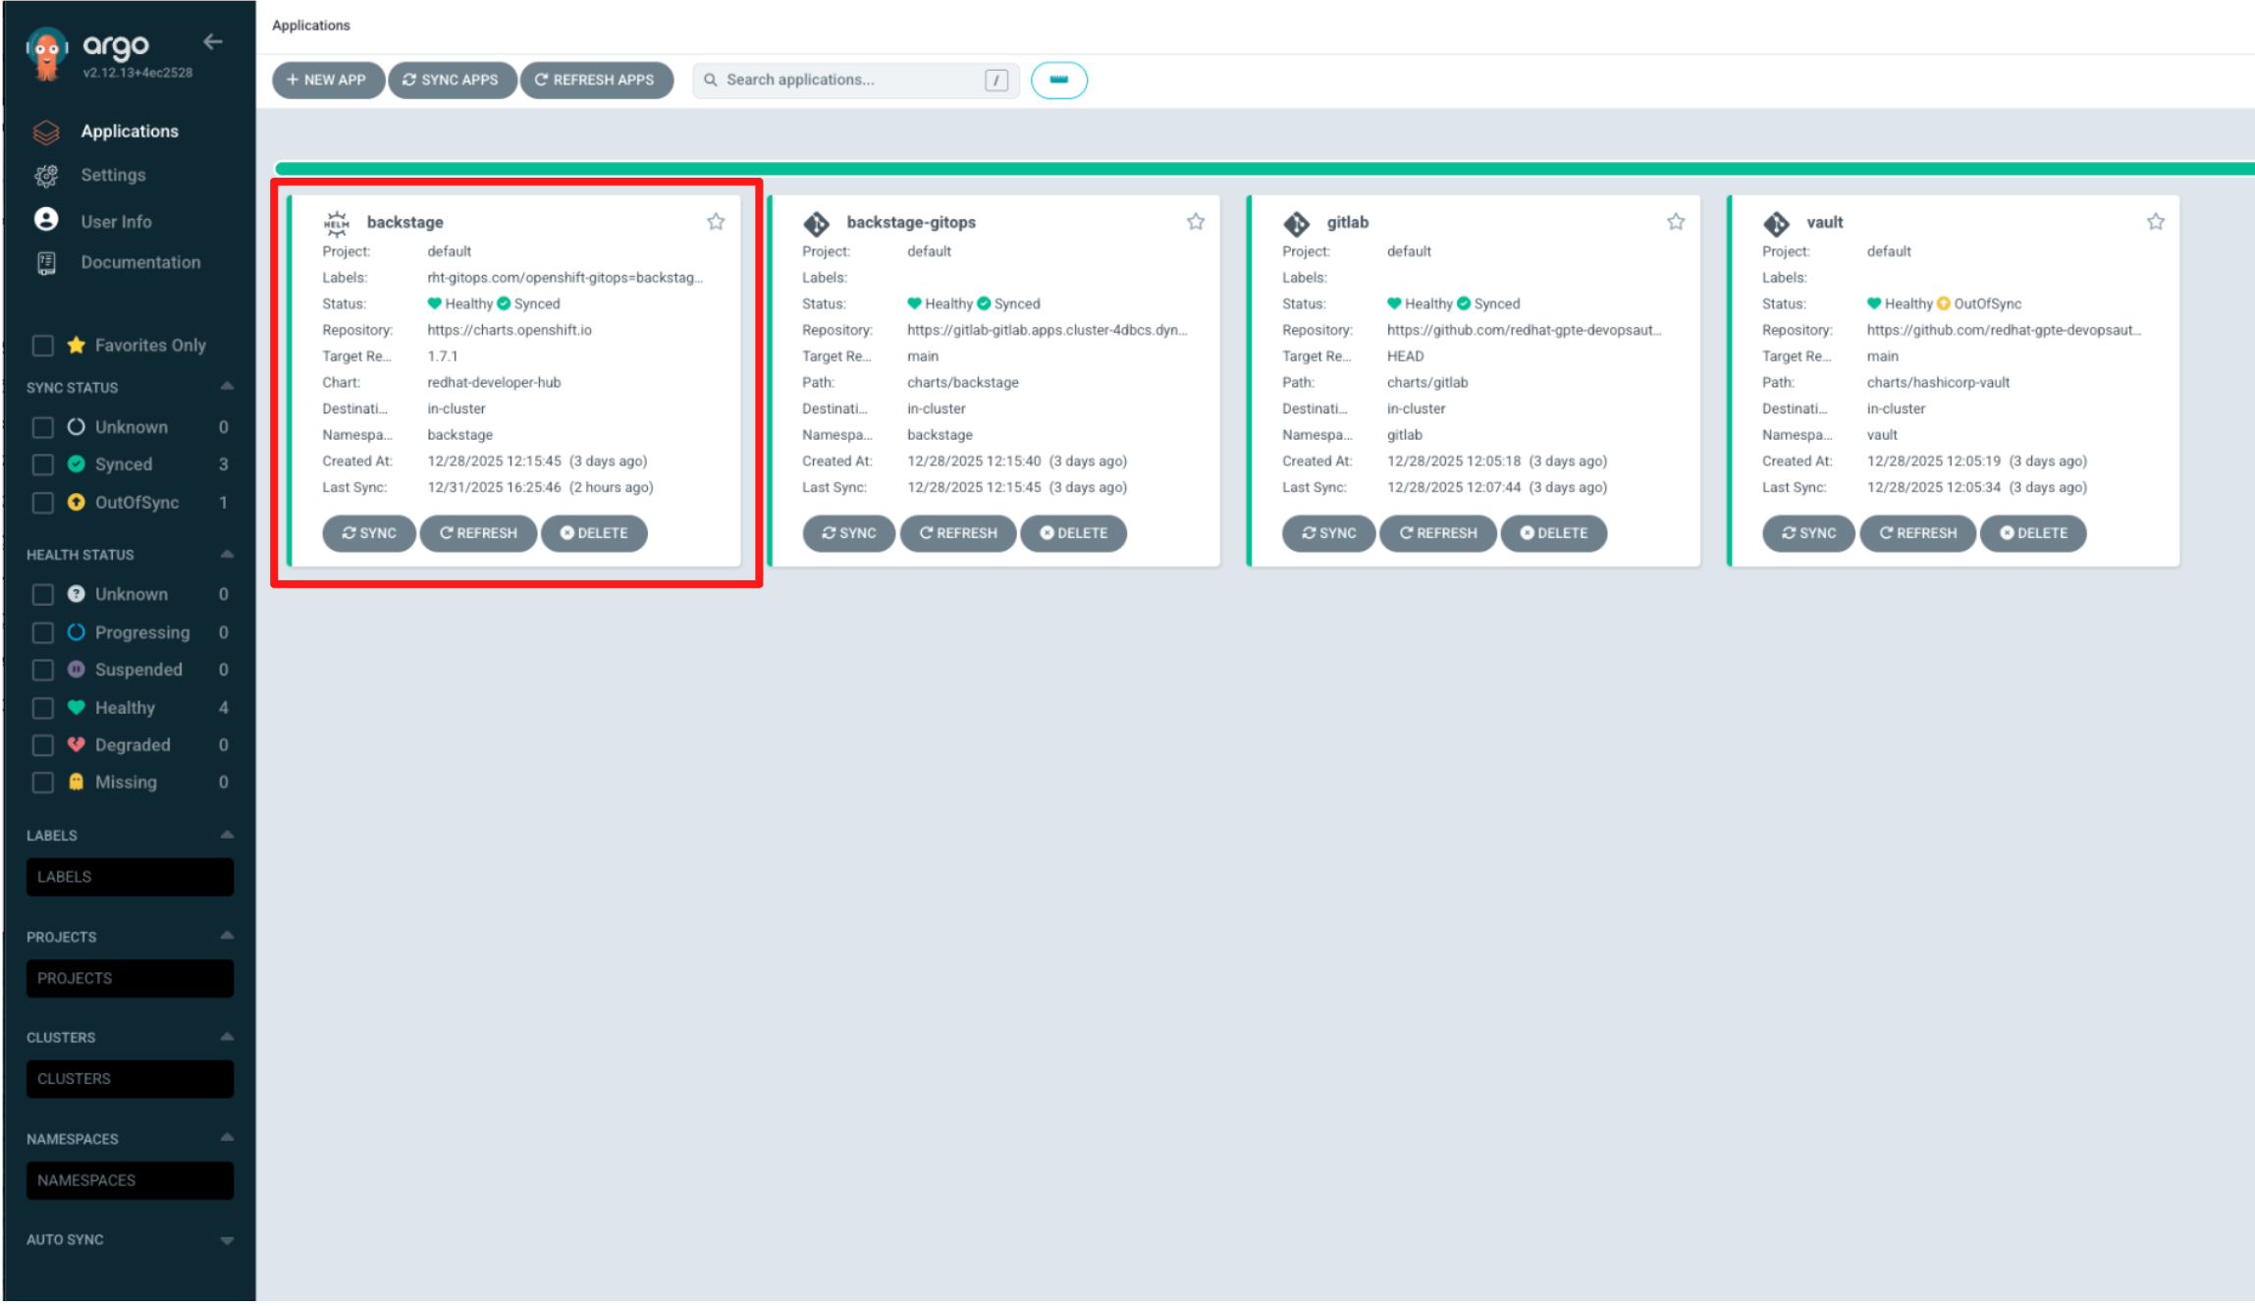This screenshot has height=1306, width=2255.
Task: Click the gitlab git repository icon
Action: pyautogui.click(x=1296, y=224)
